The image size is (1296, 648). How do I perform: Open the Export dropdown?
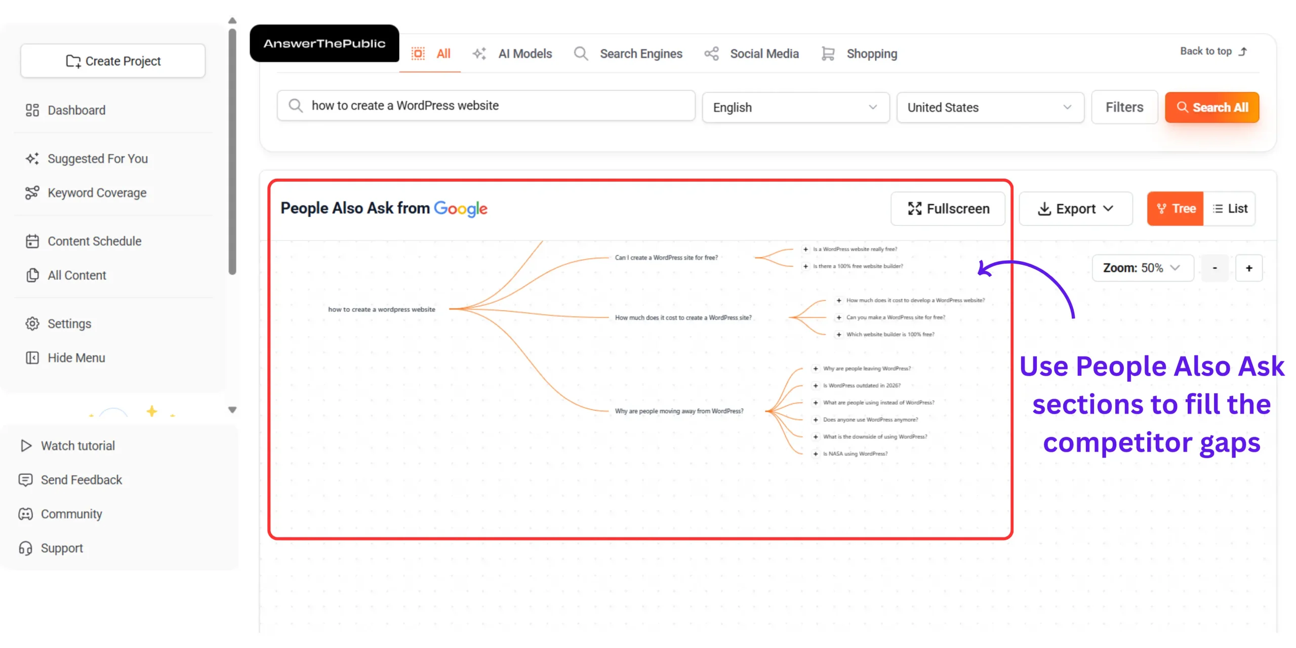[1076, 209]
